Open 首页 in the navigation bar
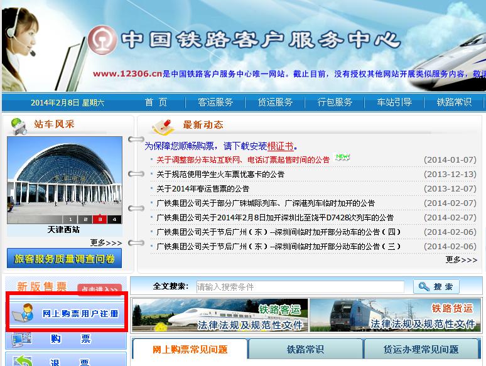 [156, 102]
